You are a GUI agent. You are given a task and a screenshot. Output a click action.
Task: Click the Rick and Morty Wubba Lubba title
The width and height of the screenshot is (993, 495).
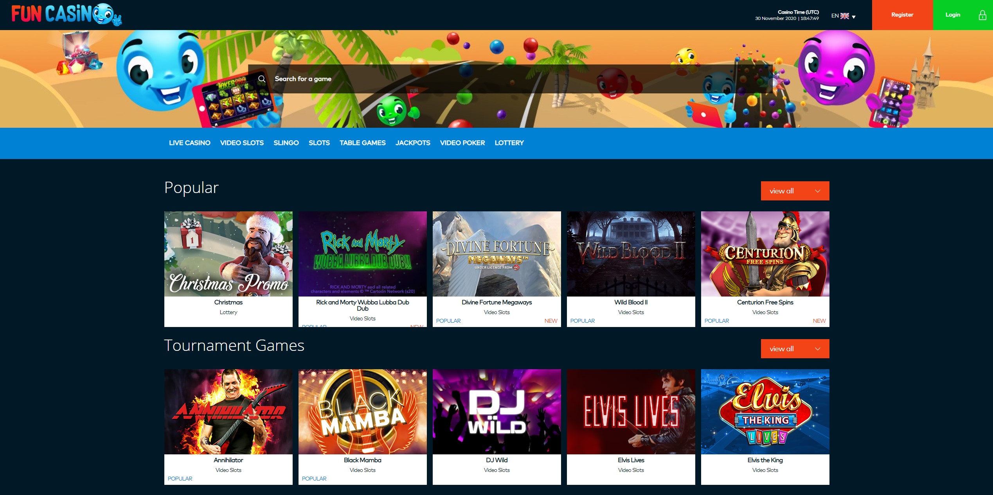363,306
